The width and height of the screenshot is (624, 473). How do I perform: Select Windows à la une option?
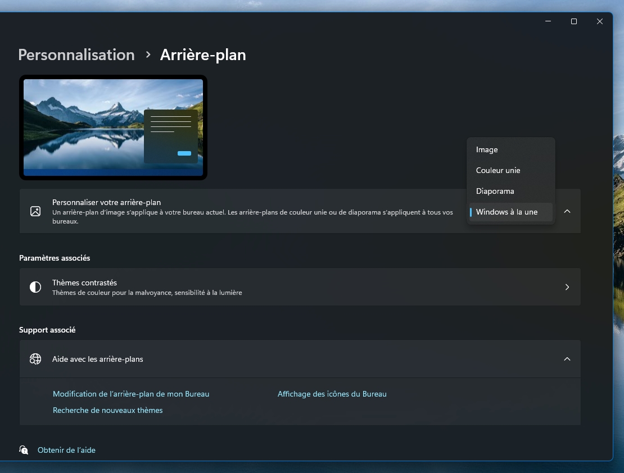click(510, 212)
